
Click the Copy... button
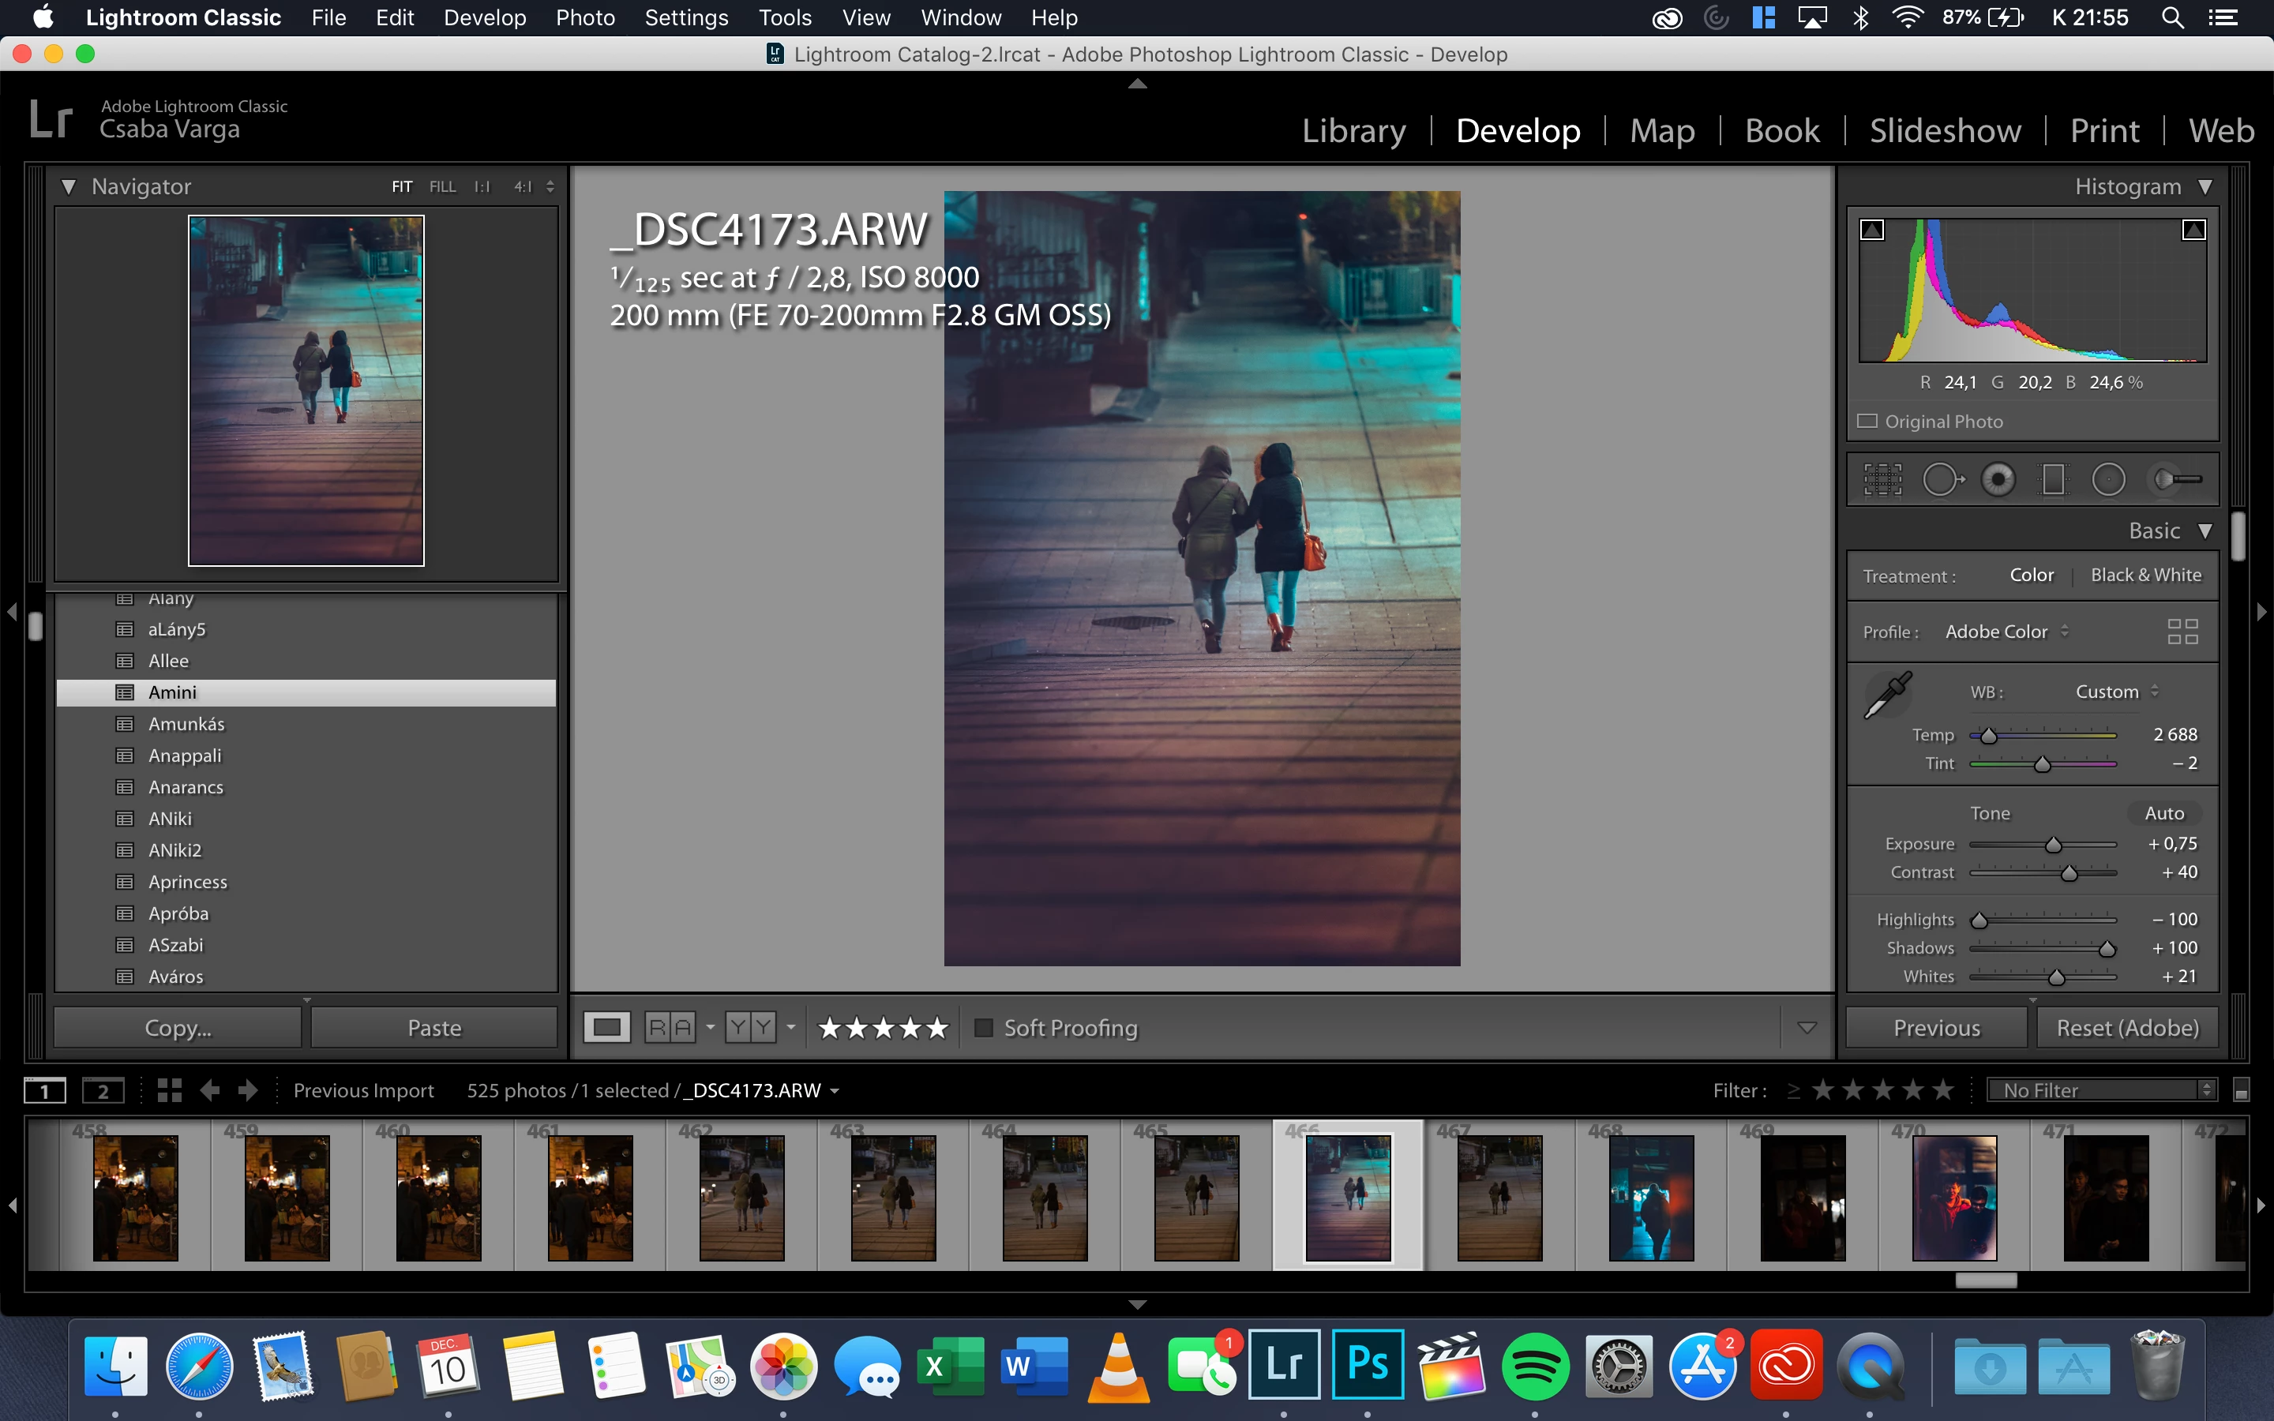pos(178,1027)
